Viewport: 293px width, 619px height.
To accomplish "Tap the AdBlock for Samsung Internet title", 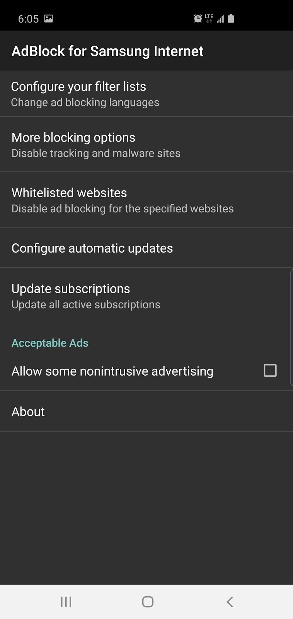I will point(107,51).
